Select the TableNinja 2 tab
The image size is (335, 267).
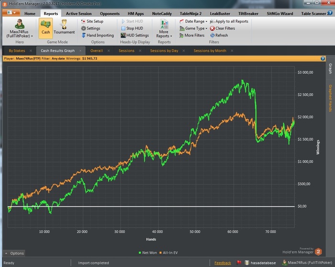tap(190, 13)
